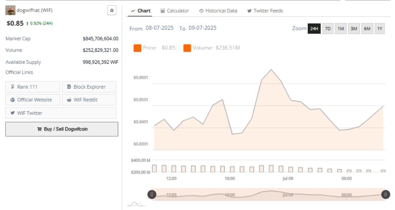Click the favorite star icon
This screenshot has width=395, height=210.
point(112,11)
